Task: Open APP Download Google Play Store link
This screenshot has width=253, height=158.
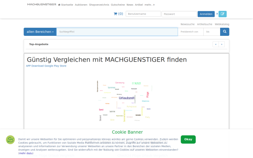Action: click(46, 66)
